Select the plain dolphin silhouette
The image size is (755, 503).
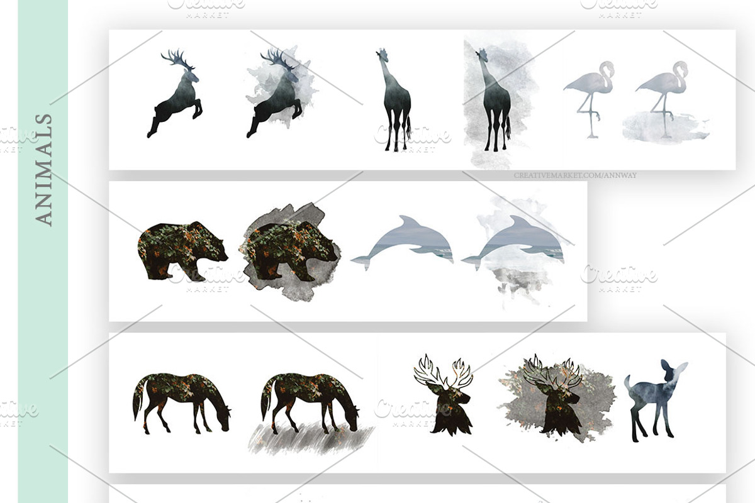pos(402,243)
